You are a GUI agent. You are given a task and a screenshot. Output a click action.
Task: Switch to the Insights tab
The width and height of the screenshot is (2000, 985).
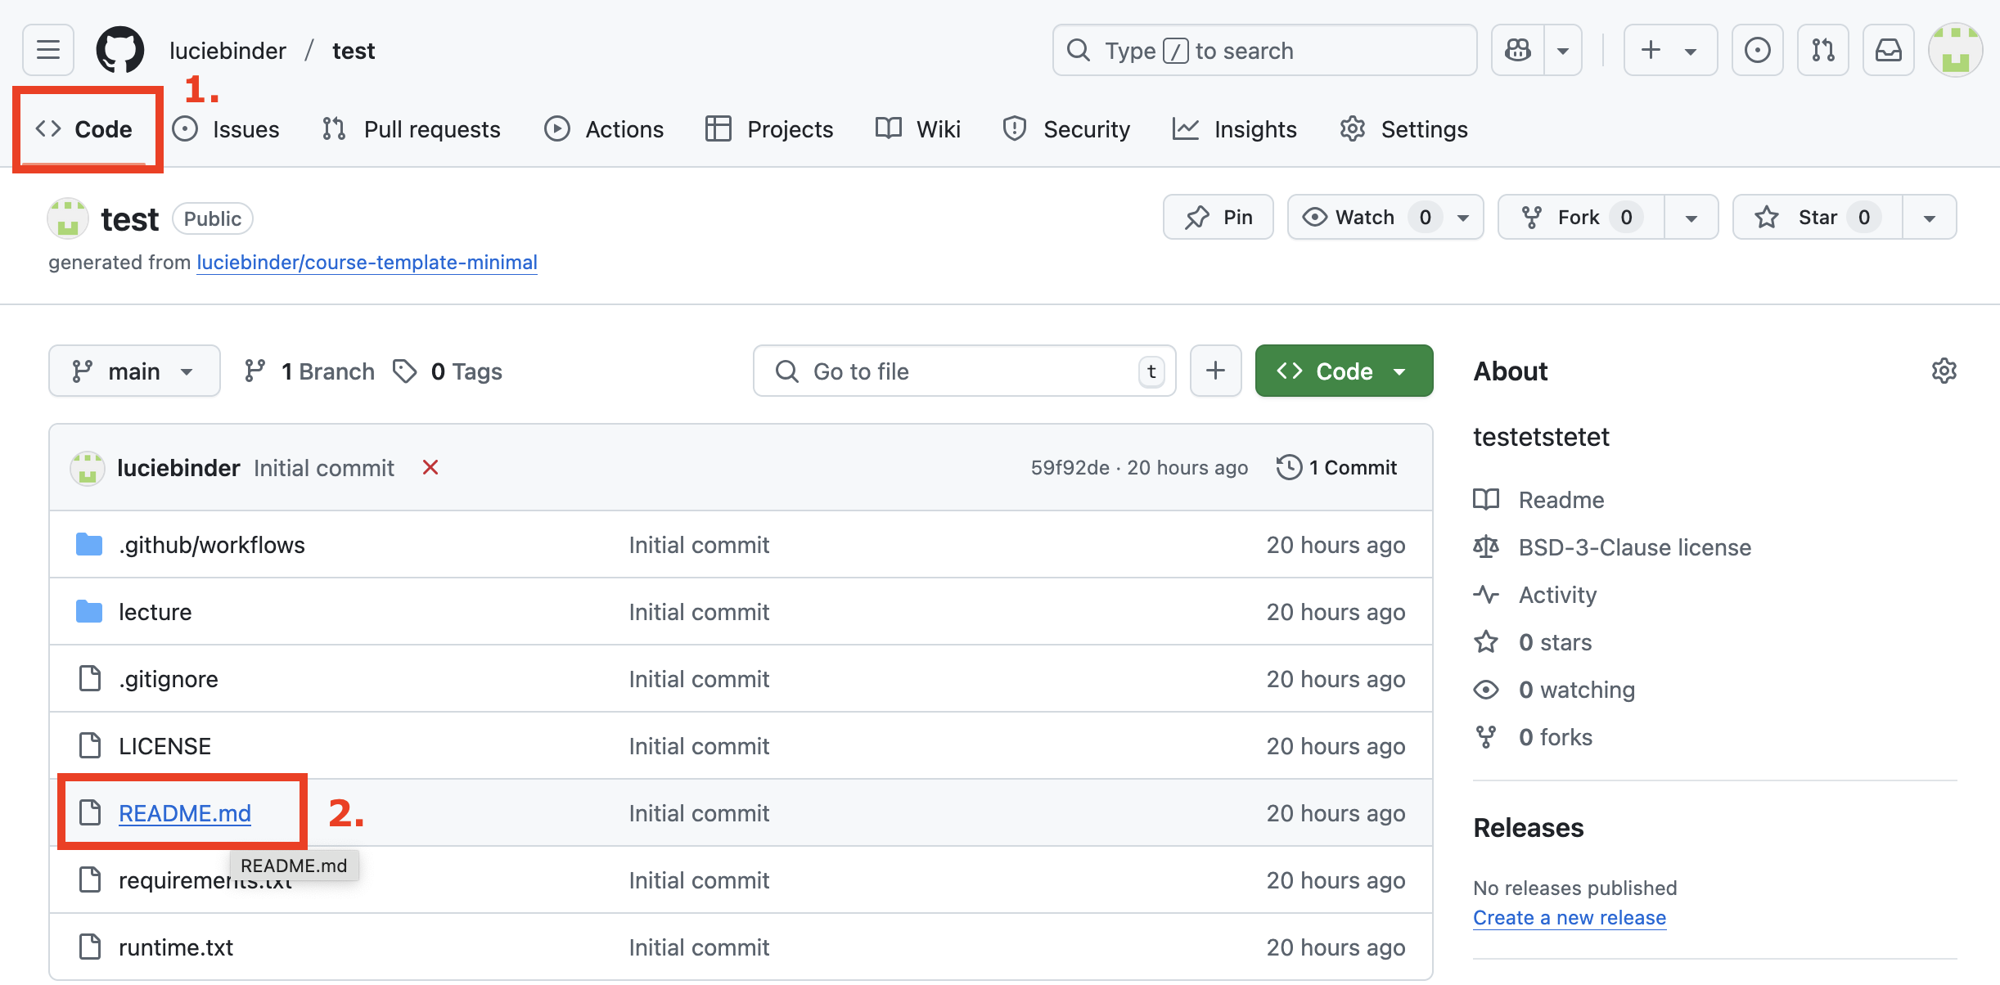1235,129
